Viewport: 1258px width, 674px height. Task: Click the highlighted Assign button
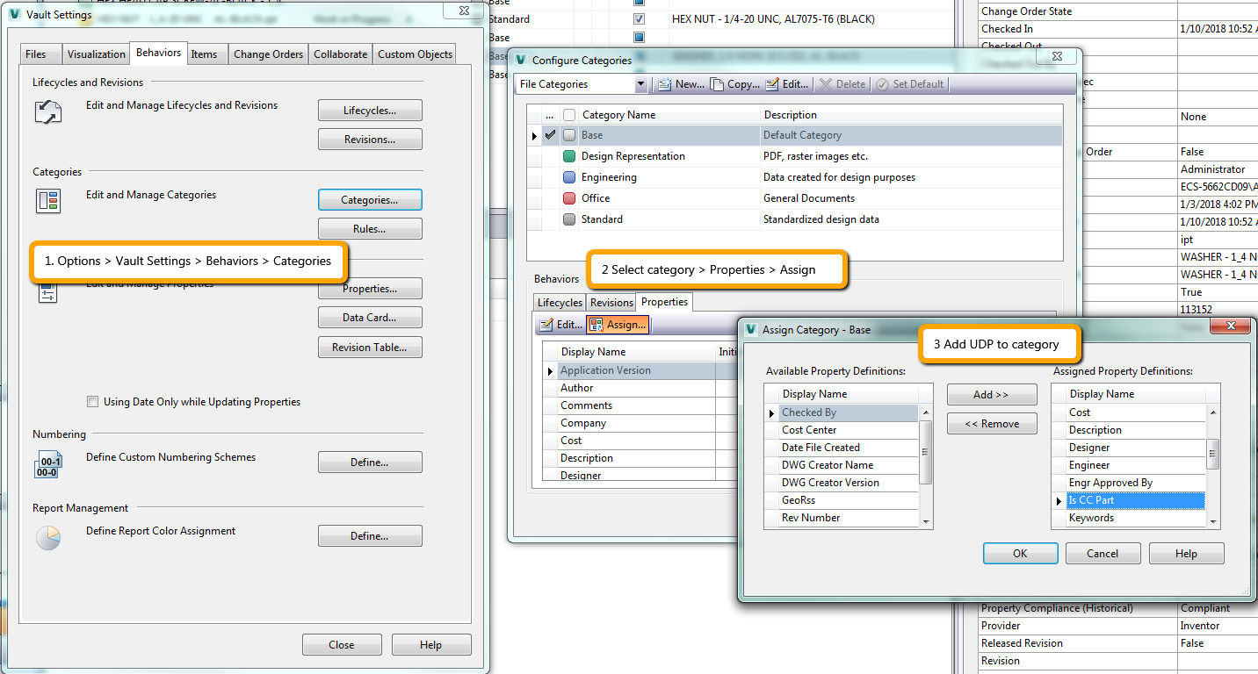coord(618,325)
